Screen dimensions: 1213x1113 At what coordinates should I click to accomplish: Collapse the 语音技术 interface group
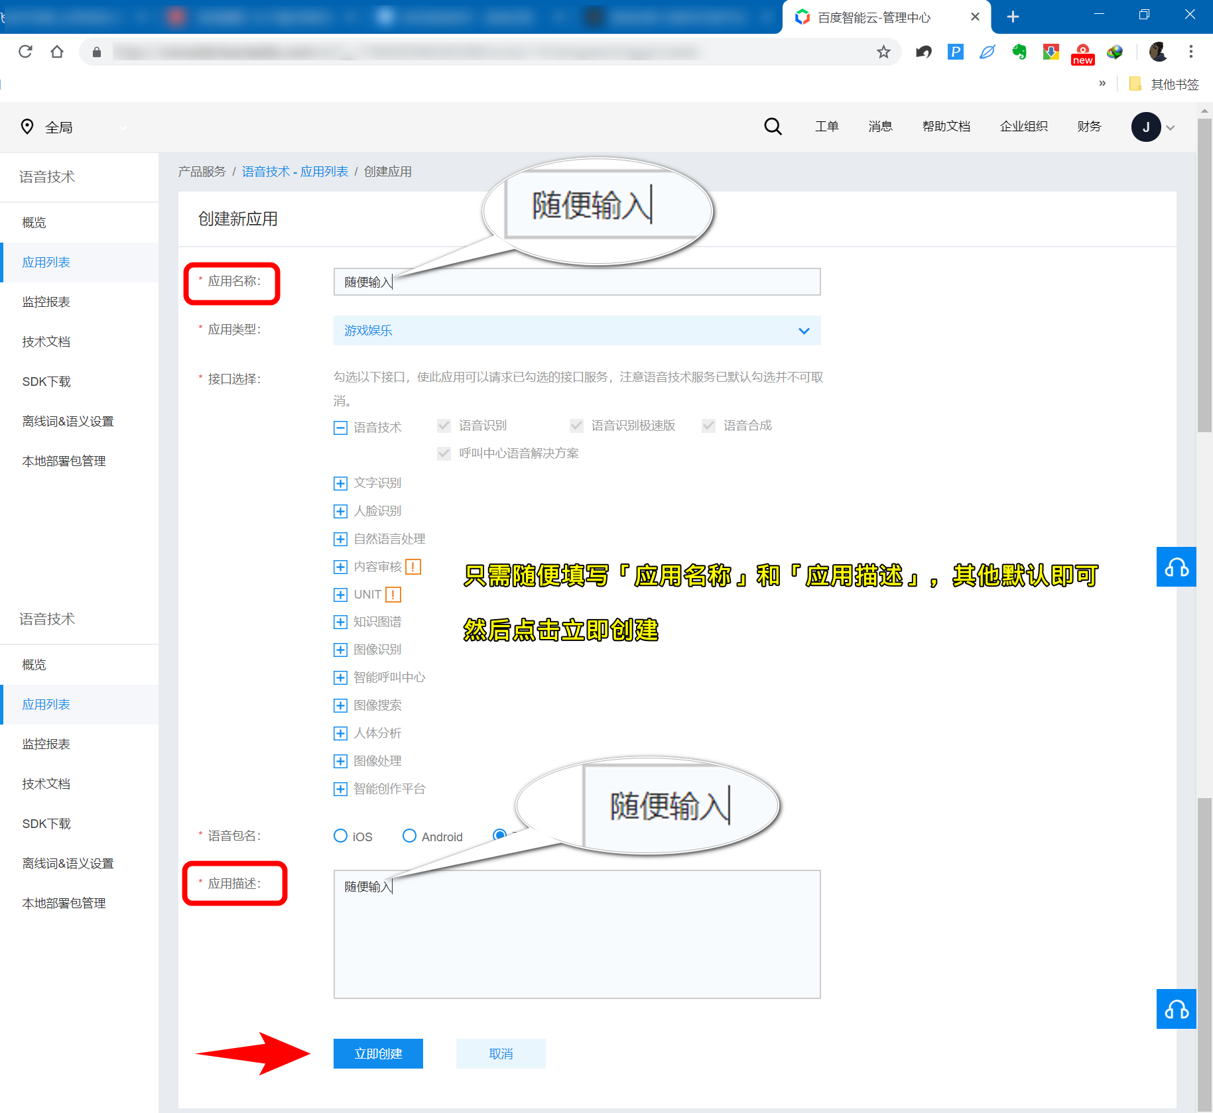[340, 428]
